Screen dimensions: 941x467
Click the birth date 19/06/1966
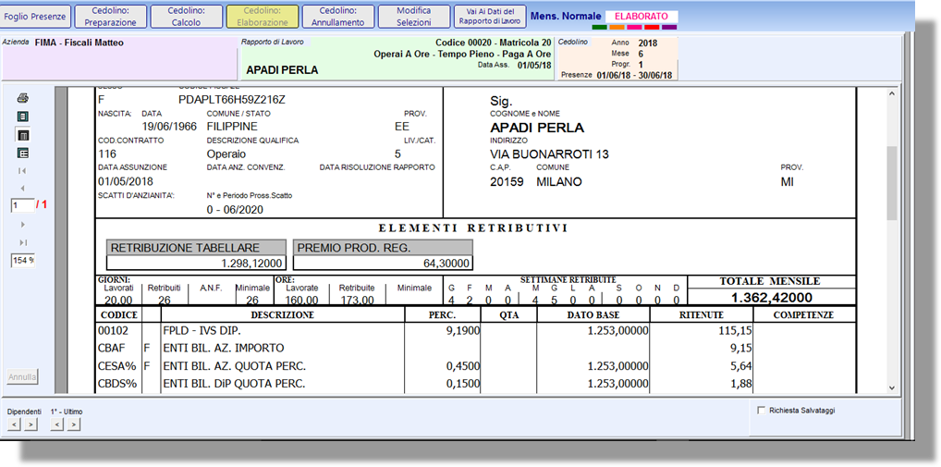pos(169,127)
